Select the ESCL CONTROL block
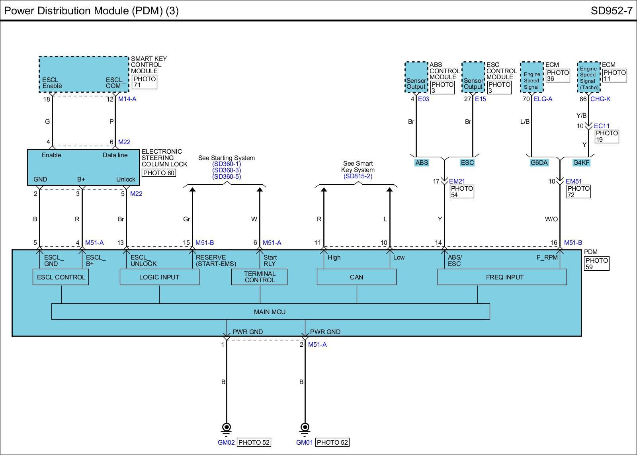 [x=61, y=277]
